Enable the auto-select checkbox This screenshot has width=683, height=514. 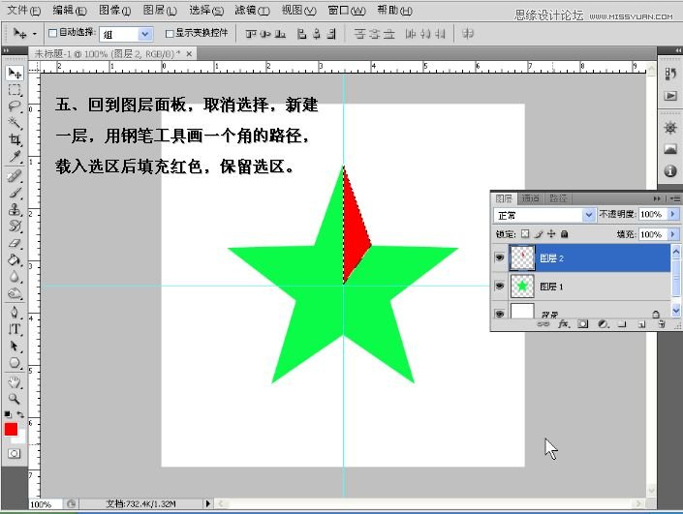52,33
